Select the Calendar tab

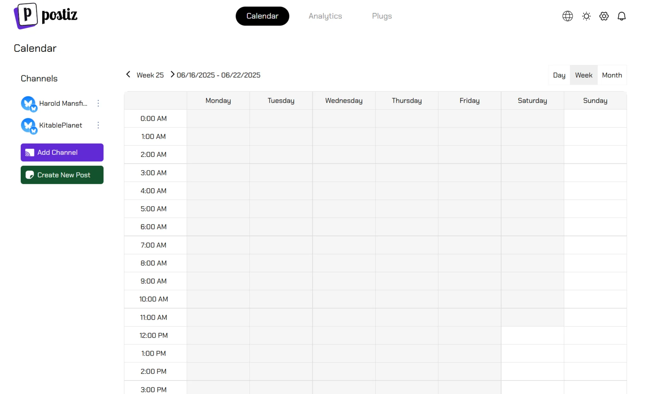[x=262, y=16]
